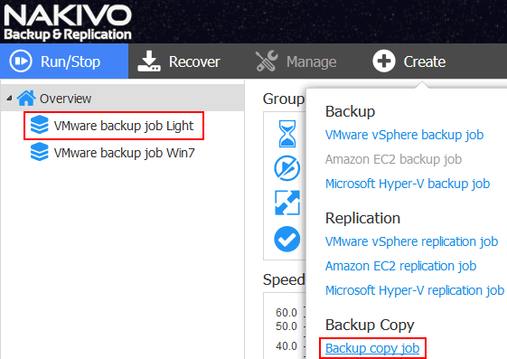The image size is (507, 359).
Task: Collapse the Overview tree node
Action: 9,98
